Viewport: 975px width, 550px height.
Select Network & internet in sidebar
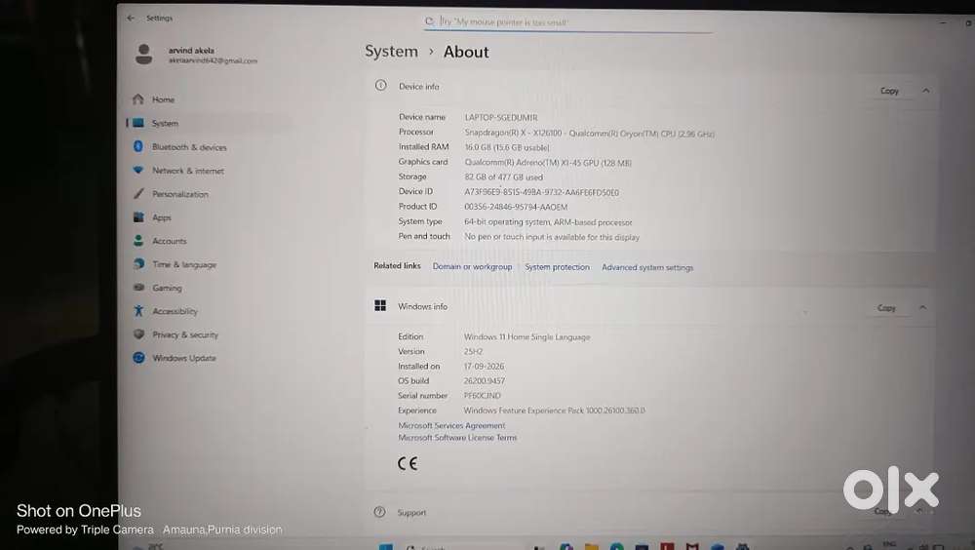tap(188, 171)
